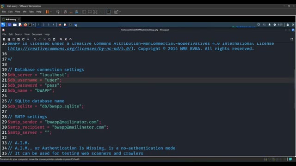Image resolution: width=296 pixels, height=166 pixels.
Task: Switch to workspace 2 in Kali panel
Action: coord(43,24)
